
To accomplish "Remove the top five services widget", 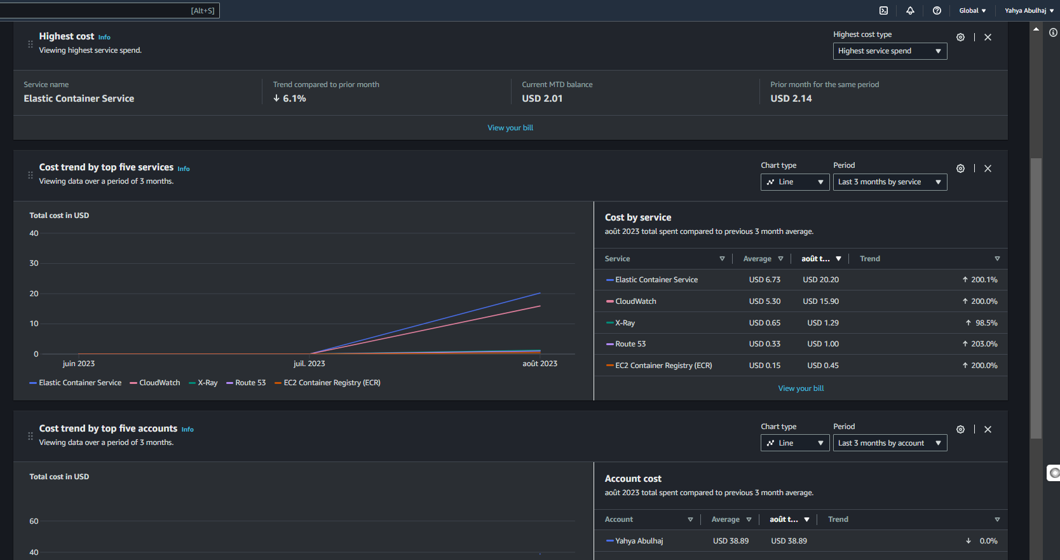I will coord(988,168).
